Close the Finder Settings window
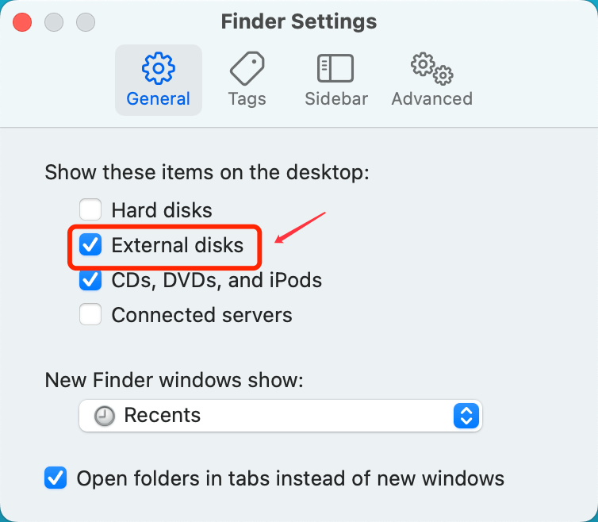 click(x=22, y=22)
